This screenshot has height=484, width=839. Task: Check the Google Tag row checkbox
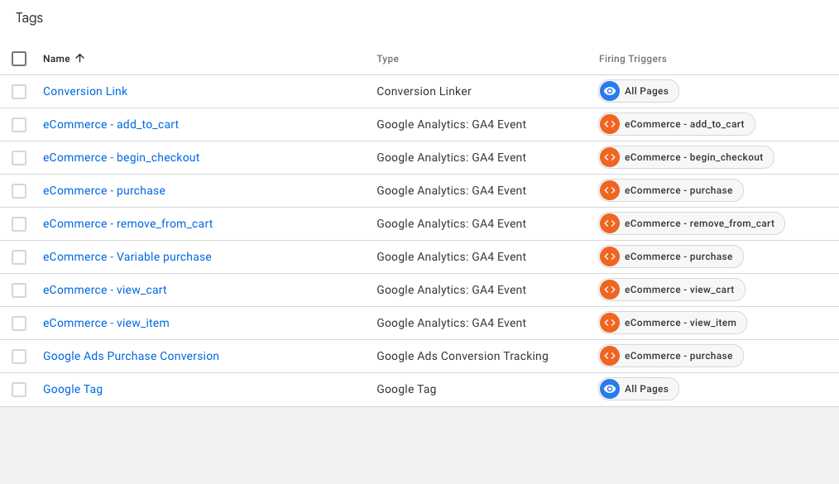[19, 390]
